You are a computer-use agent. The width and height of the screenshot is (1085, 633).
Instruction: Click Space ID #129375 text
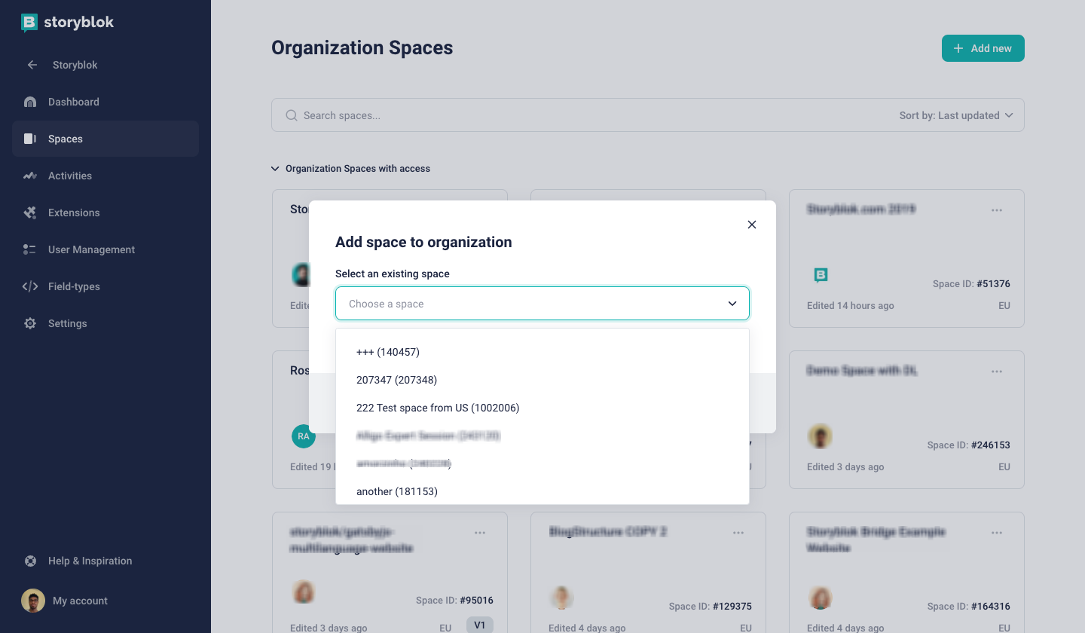tap(710, 607)
